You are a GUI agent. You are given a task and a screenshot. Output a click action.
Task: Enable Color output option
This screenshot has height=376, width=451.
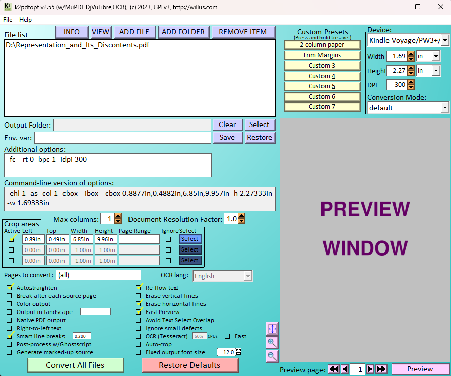pyautogui.click(x=10, y=304)
